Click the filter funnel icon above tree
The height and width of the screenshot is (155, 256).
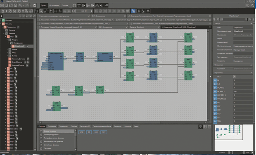point(24,16)
